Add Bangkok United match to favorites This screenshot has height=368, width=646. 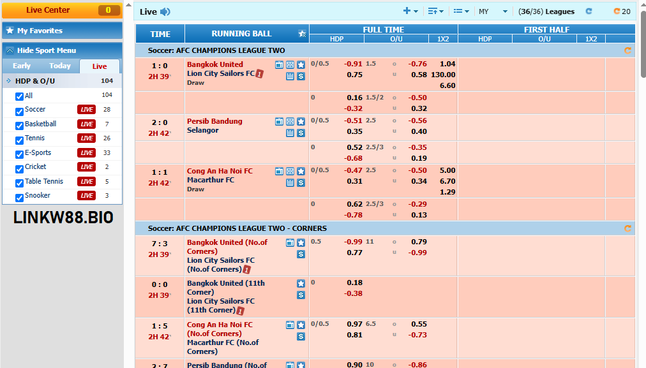(x=301, y=65)
